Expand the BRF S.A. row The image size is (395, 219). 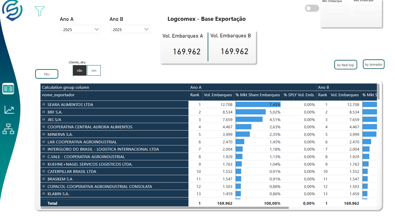(44, 112)
